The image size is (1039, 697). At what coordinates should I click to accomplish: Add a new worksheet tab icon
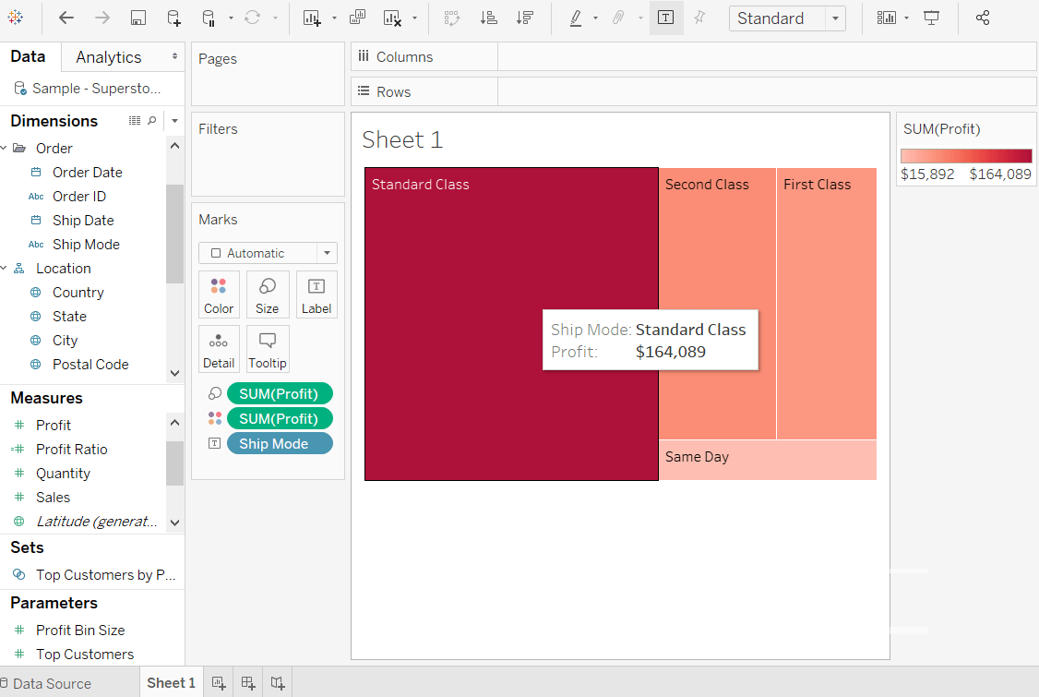coord(219,683)
